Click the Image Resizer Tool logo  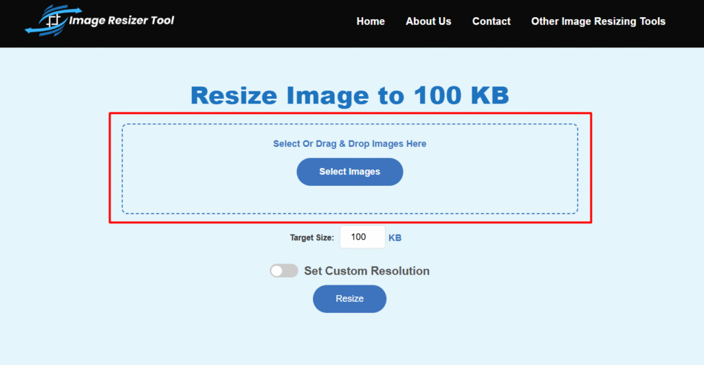99,21
